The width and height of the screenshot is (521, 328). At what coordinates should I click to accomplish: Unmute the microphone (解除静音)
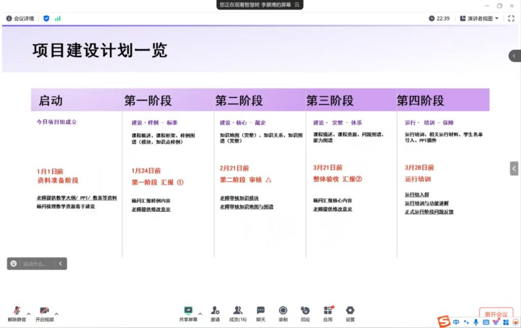[x=17, y=311]
